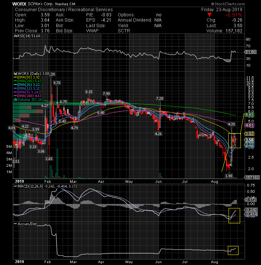Select the Prev Close value 3.76

click(x=45, y=31)
